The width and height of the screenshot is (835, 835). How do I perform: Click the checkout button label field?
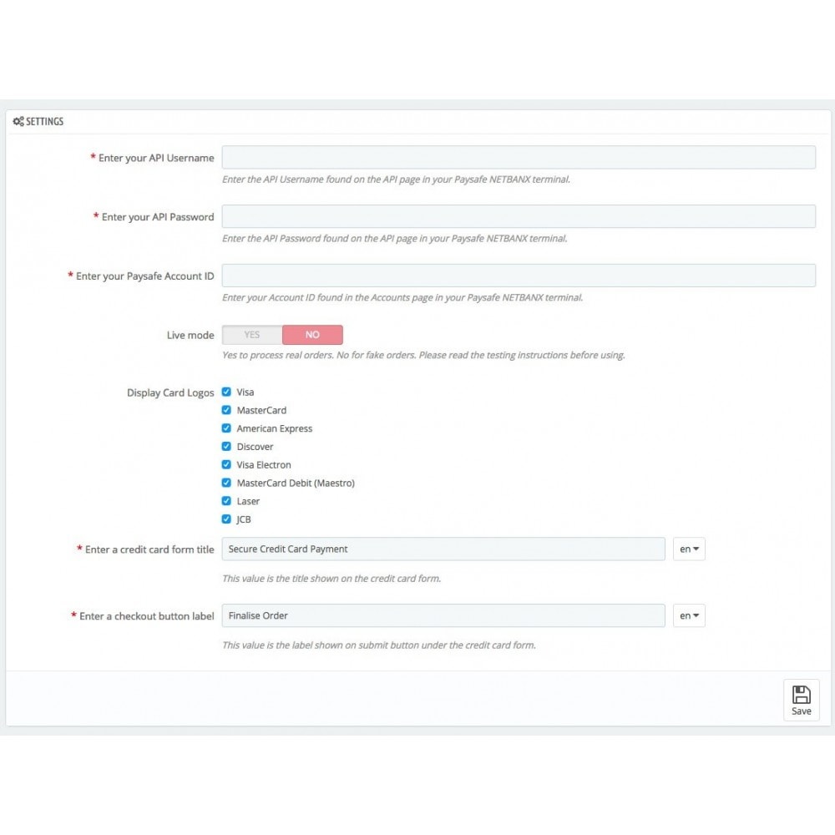tap(443, 615)
